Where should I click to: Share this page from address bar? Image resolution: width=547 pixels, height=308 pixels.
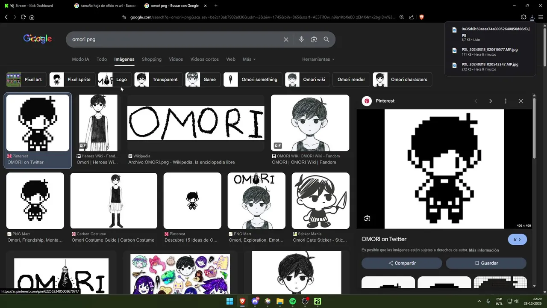point(411,17)
